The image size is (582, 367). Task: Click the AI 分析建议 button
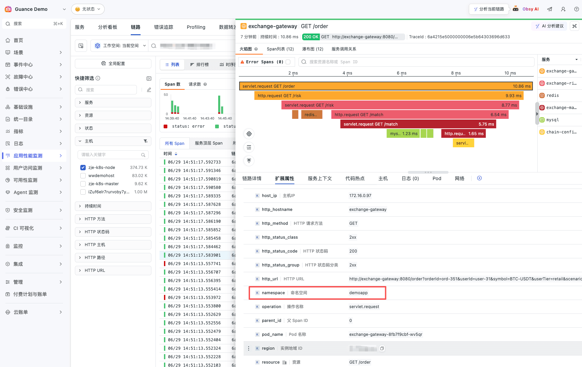point(549,26)
